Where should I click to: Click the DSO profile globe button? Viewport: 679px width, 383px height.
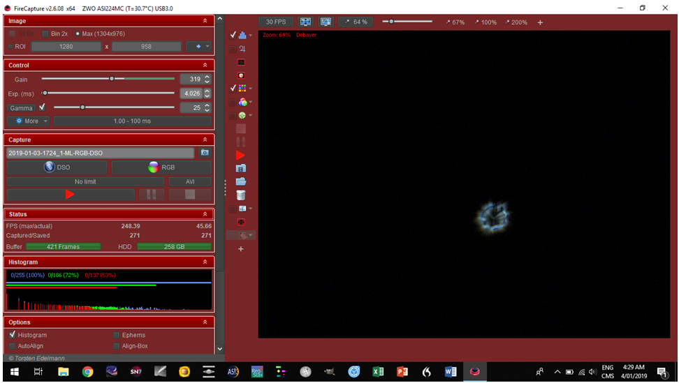57,167
